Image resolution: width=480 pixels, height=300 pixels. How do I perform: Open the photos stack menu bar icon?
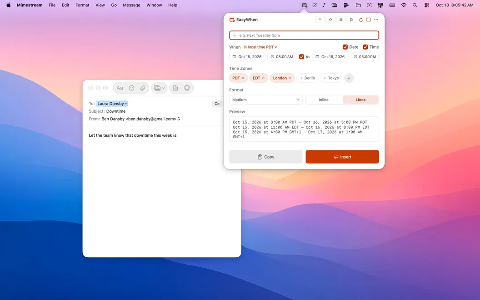tap(334, 5)
